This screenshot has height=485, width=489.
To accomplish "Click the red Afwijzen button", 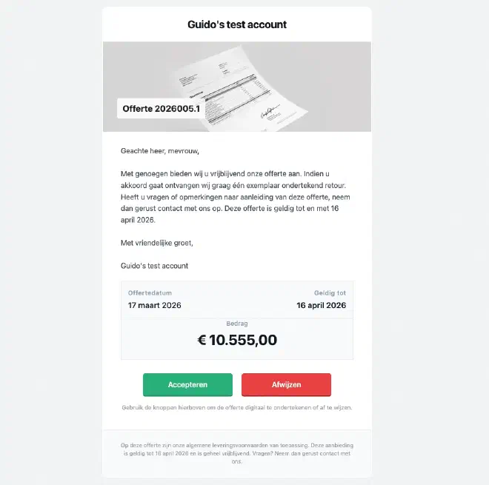I will (x=286, y=384).
